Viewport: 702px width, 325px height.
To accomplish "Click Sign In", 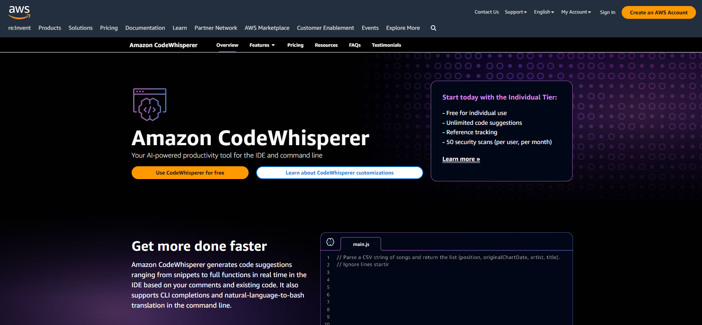I will 607,12.
